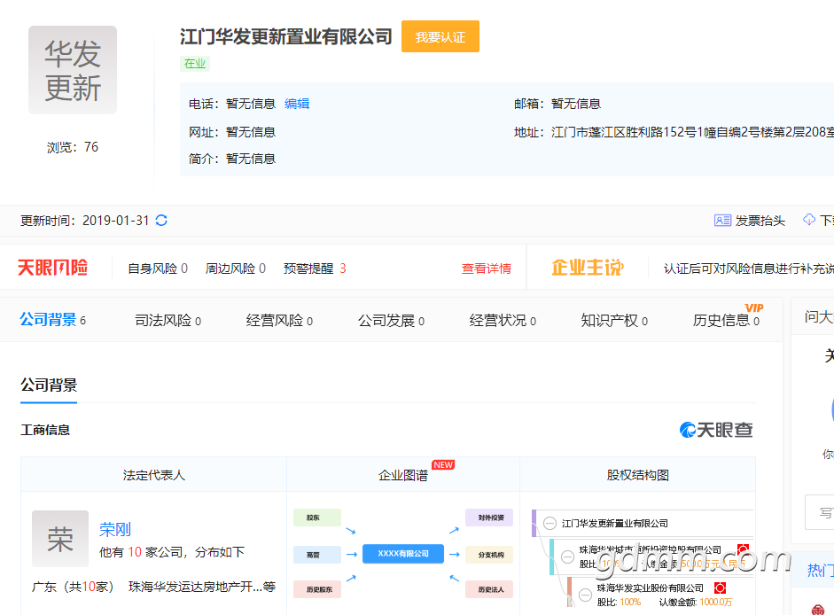Click the 对外投资 node in enterprise graph
Viewport: 834px width, 615px height.
pos(489,518)
